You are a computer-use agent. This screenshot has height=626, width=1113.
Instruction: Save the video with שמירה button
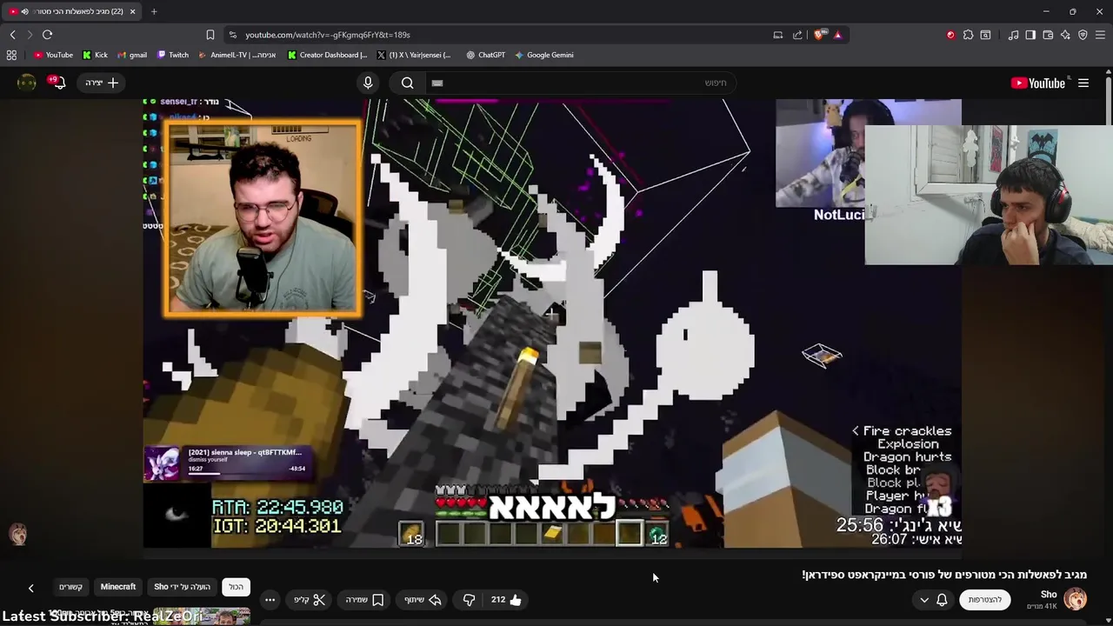point(365,599)
